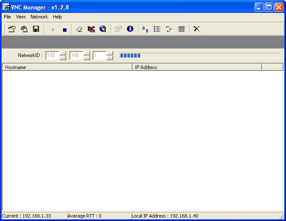Click the NetworkID label
Image resolution: width=286 pixels, height=221 pixels.
30,55
